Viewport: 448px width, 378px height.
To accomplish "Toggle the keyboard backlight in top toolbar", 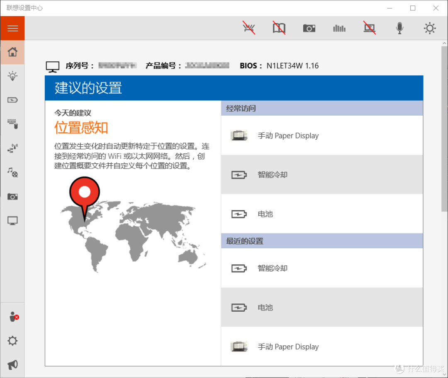I will tap(249, 28).
